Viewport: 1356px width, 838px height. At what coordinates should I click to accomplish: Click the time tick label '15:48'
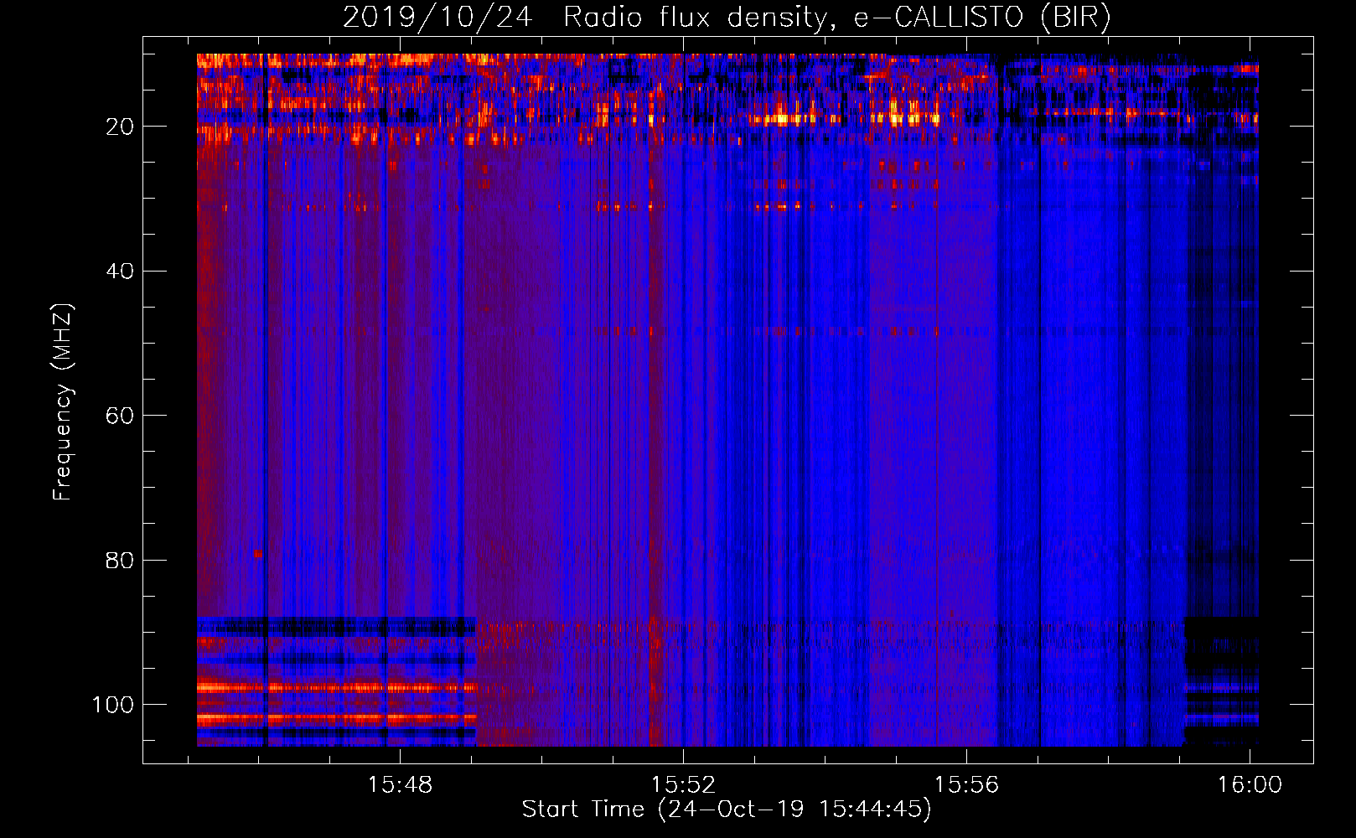[400, 784]
